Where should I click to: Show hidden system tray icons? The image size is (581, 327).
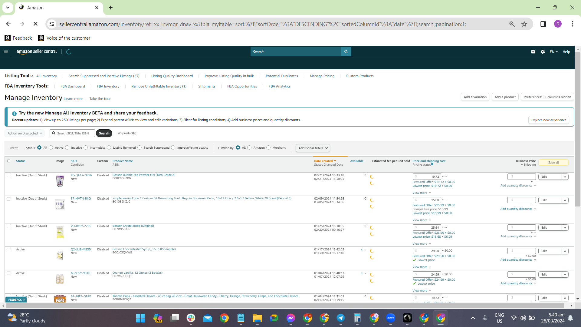point(473,318)
